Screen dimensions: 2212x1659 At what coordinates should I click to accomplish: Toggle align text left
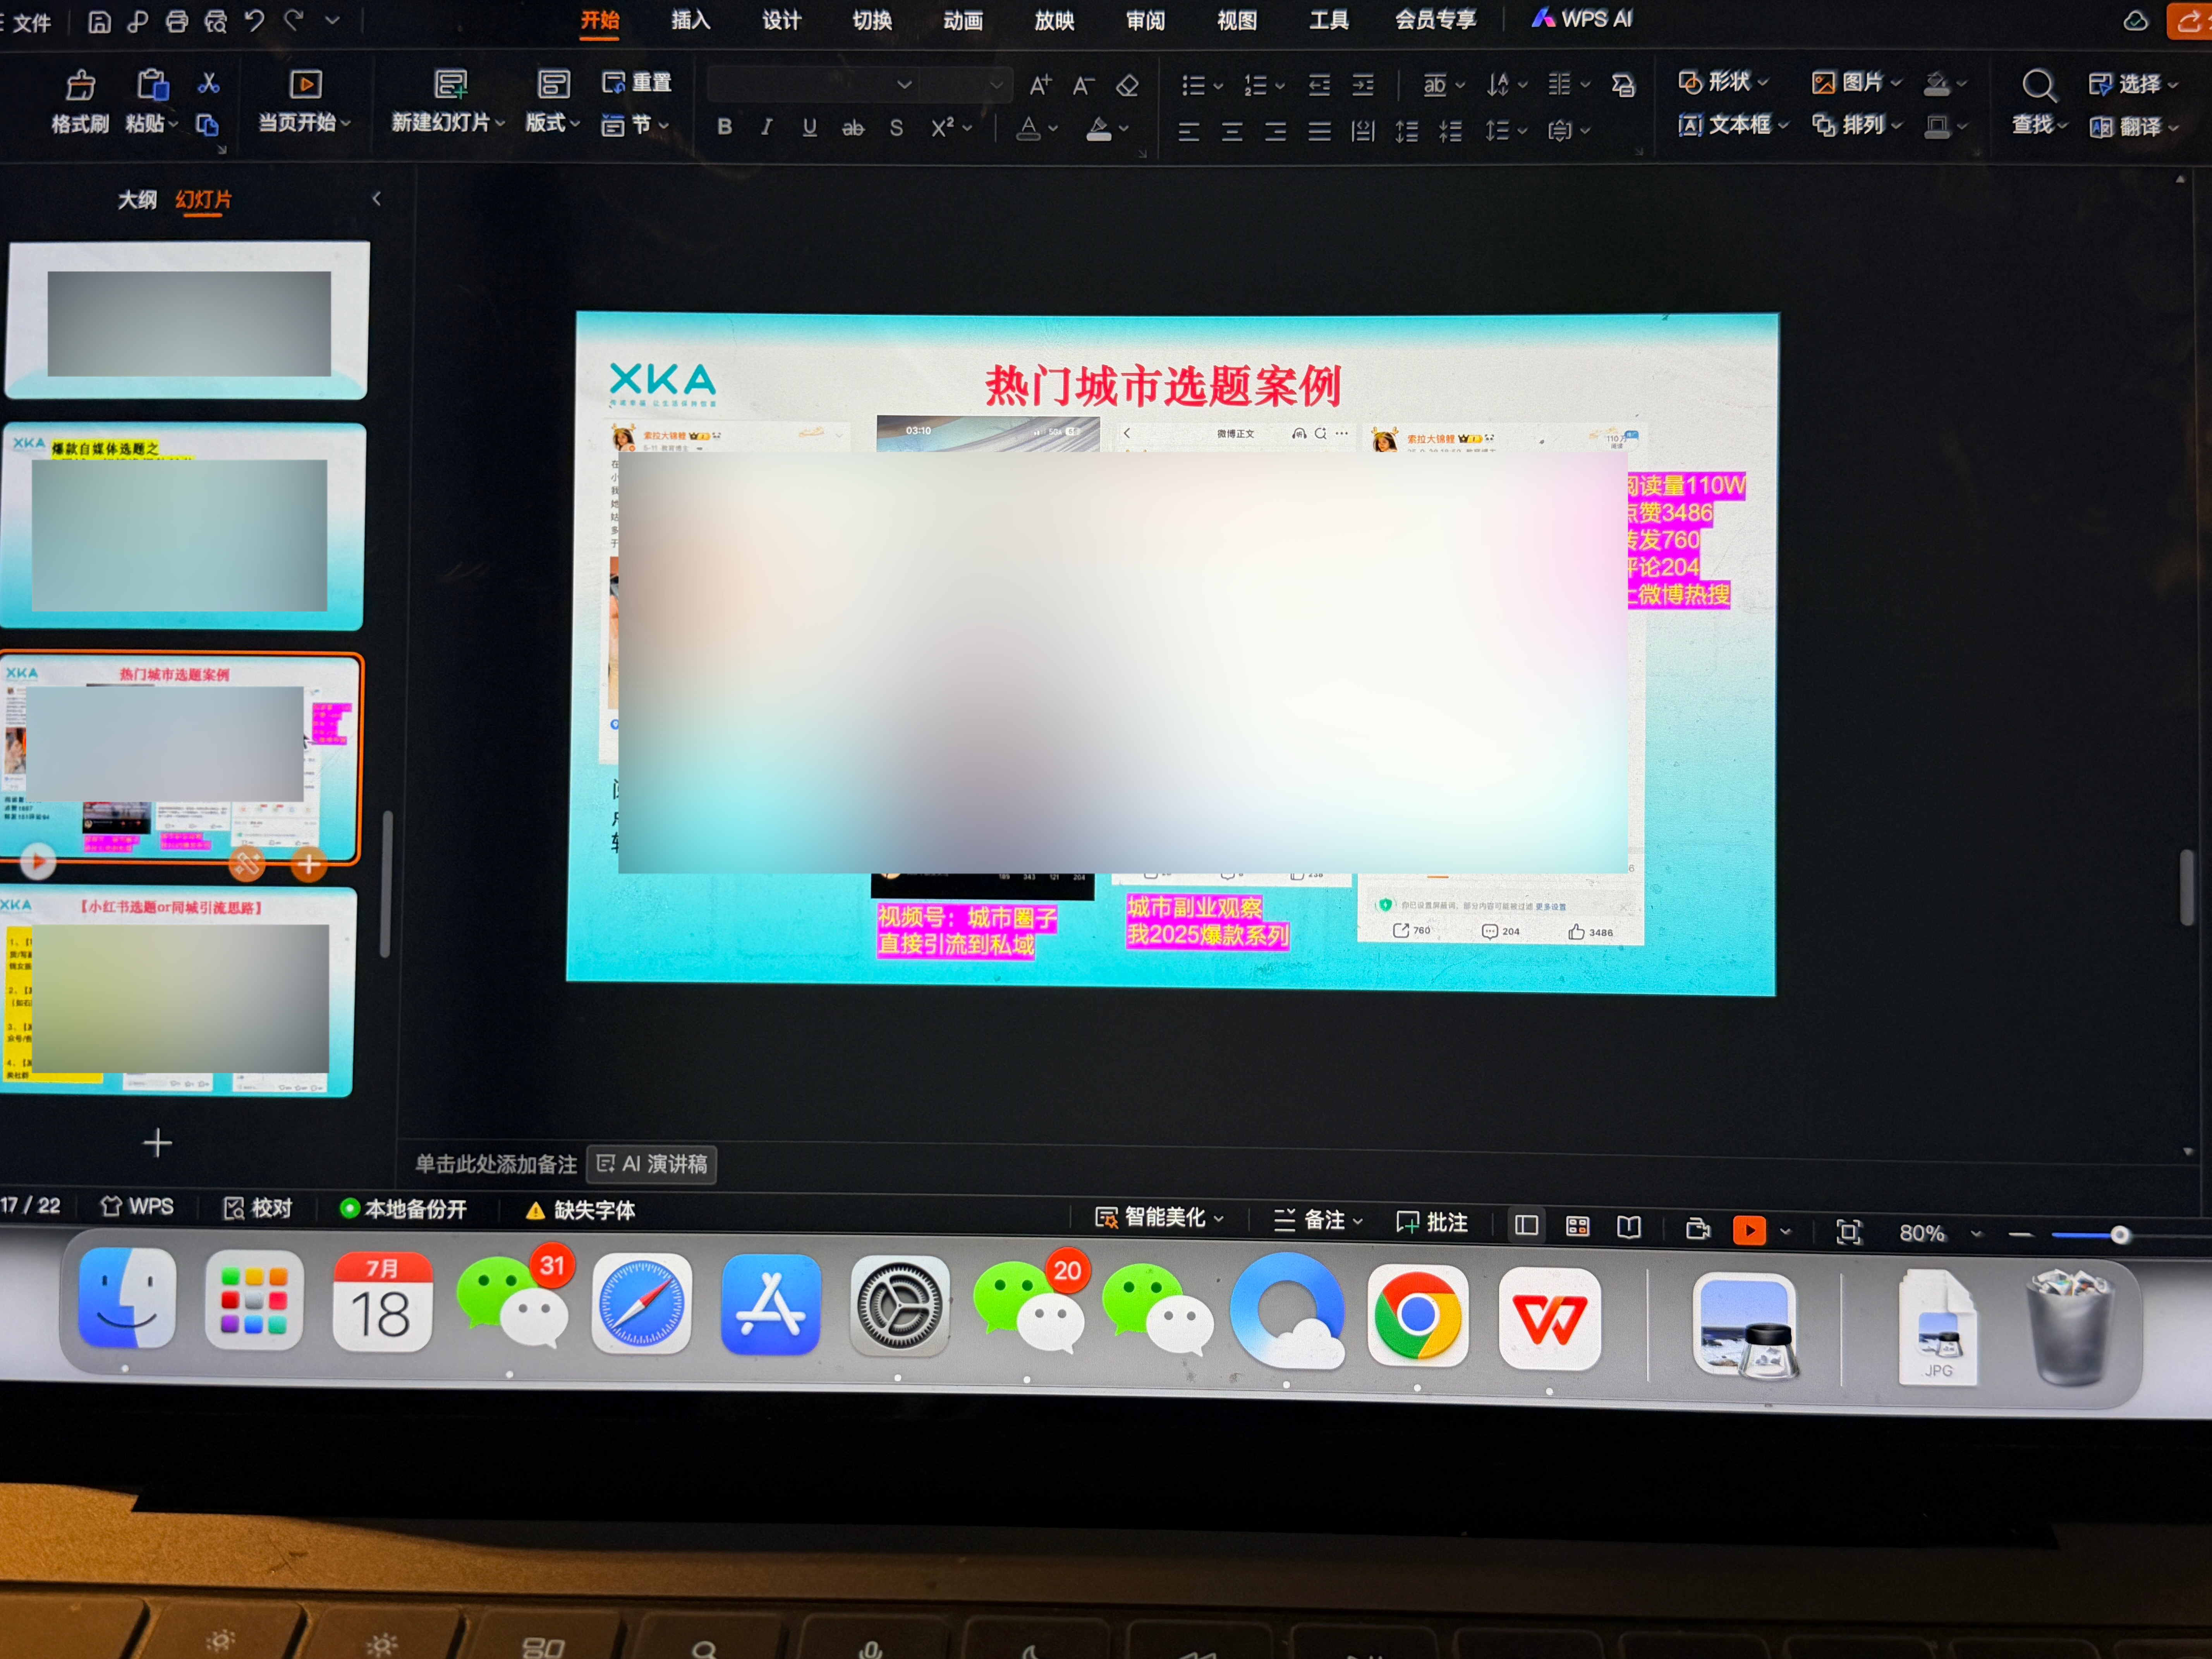click(x=1188, y=132)
